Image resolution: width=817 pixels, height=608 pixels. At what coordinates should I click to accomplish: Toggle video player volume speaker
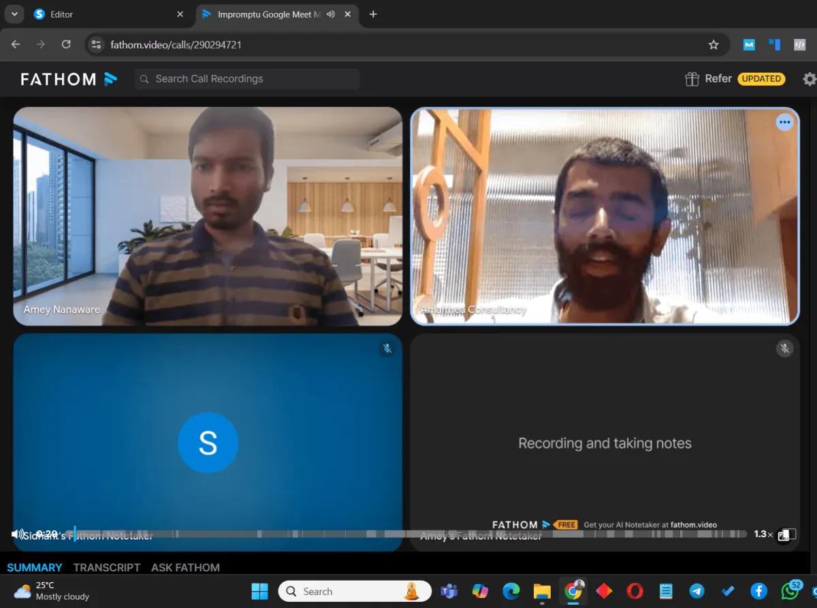click(18, 534)
